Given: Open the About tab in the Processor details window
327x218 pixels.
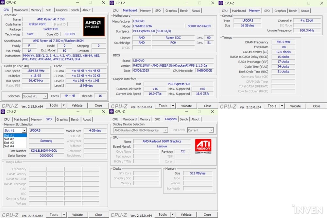Looking at the screenshot, I should (86, 10).
